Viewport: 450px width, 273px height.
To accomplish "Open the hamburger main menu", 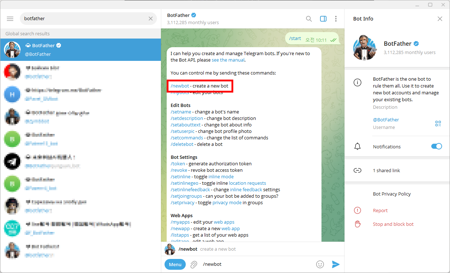I will point(10,18).
